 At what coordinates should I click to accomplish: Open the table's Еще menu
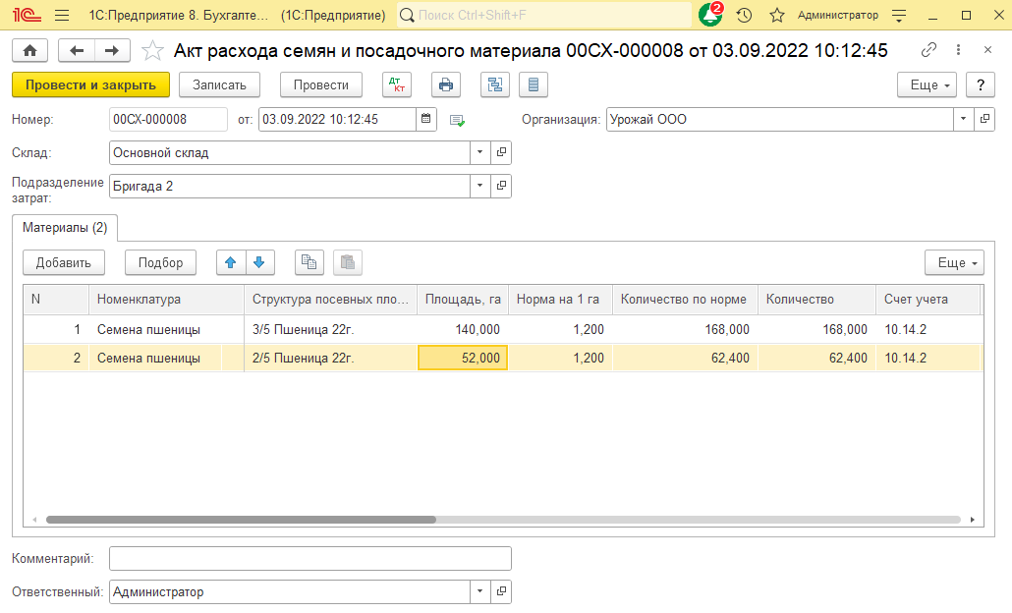pos(953,262)
